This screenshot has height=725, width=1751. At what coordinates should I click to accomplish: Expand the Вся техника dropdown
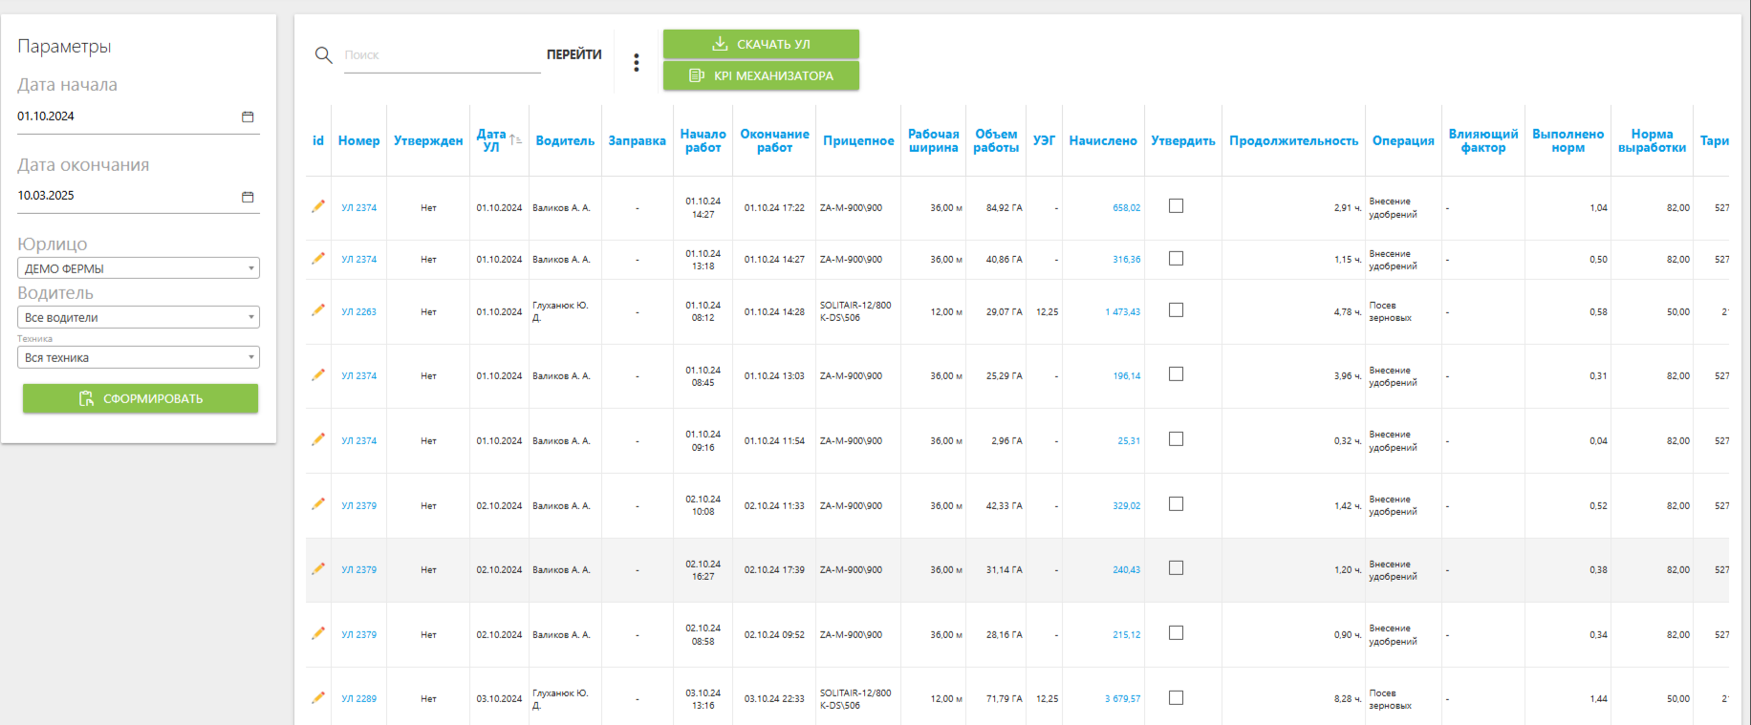click(139, 357)
